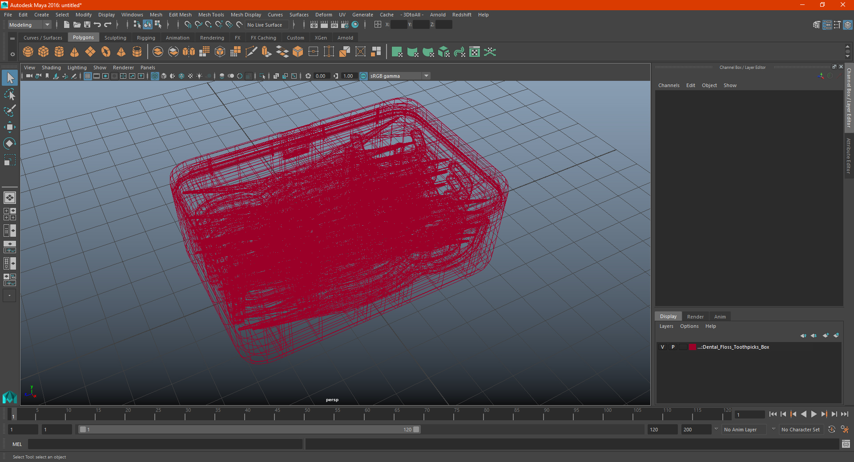This screenshot has height=462, width=854.
Task: Create a polygon cube from the shelf
Action: (x=44, y=52)
